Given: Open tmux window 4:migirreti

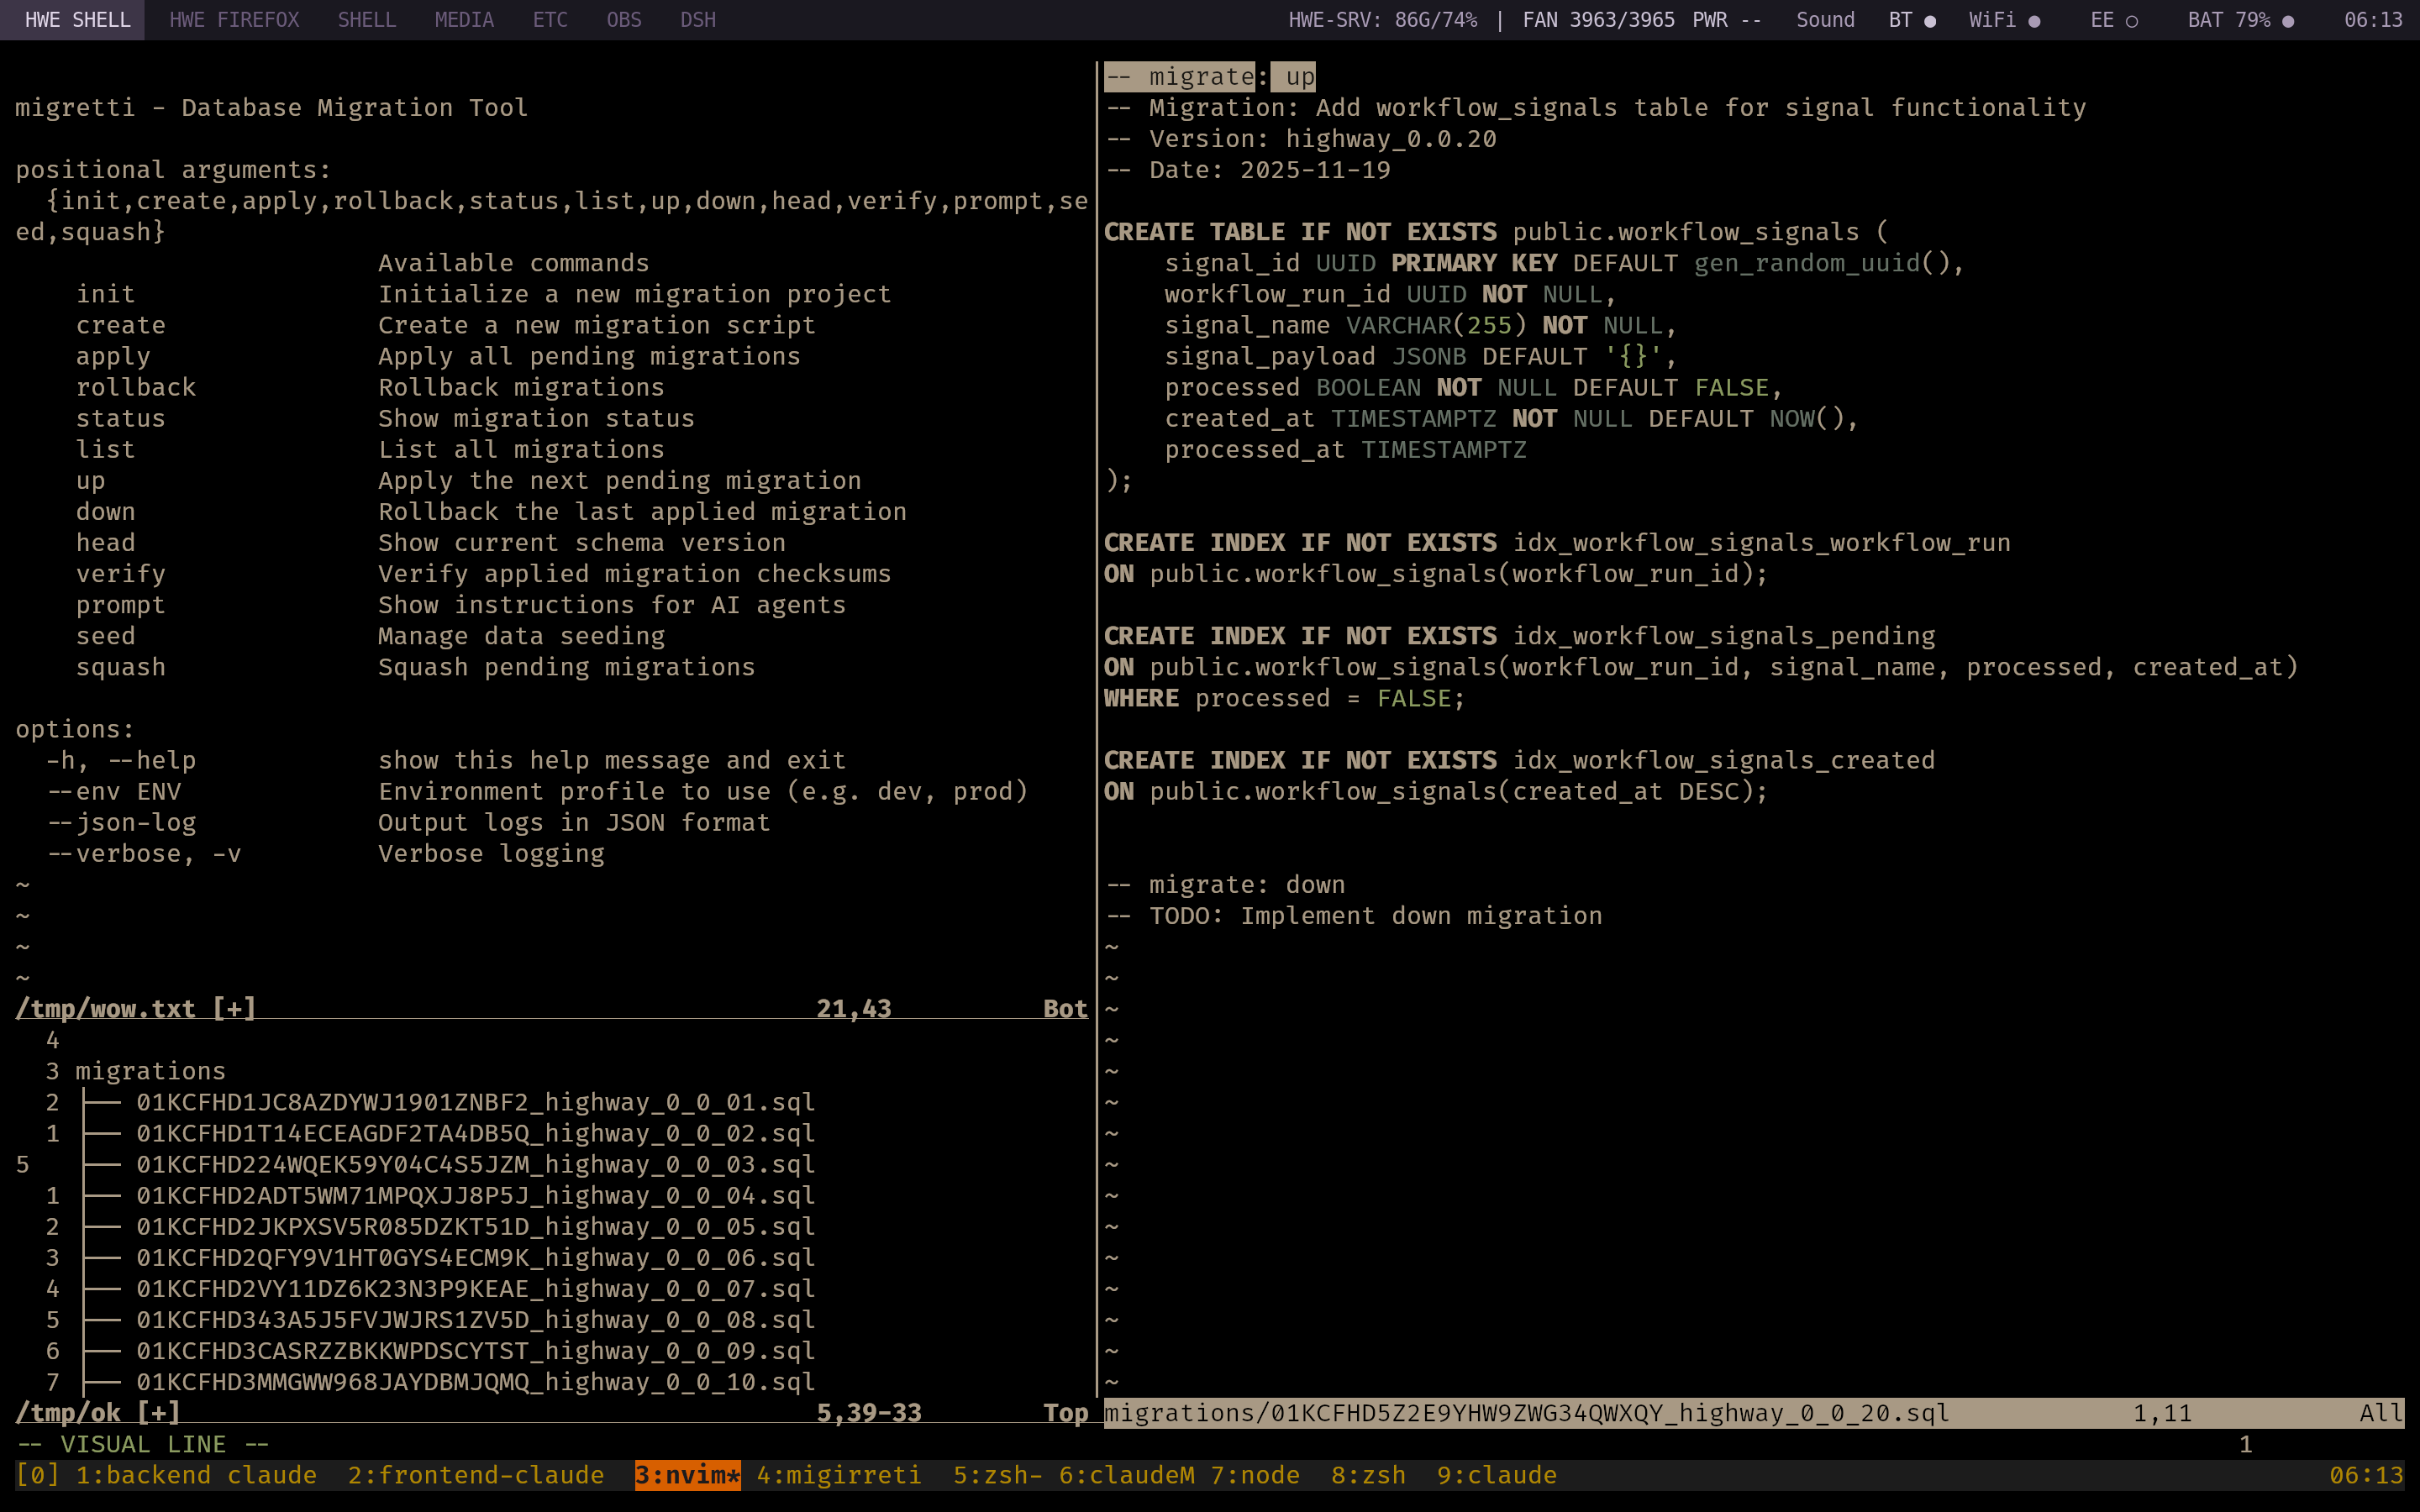Looking at the screenshot, I should tap(838, 1475).
